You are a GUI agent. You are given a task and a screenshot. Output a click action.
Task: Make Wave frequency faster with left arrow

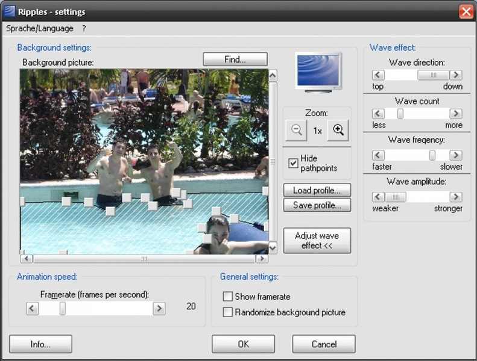(x=378, y=155)
